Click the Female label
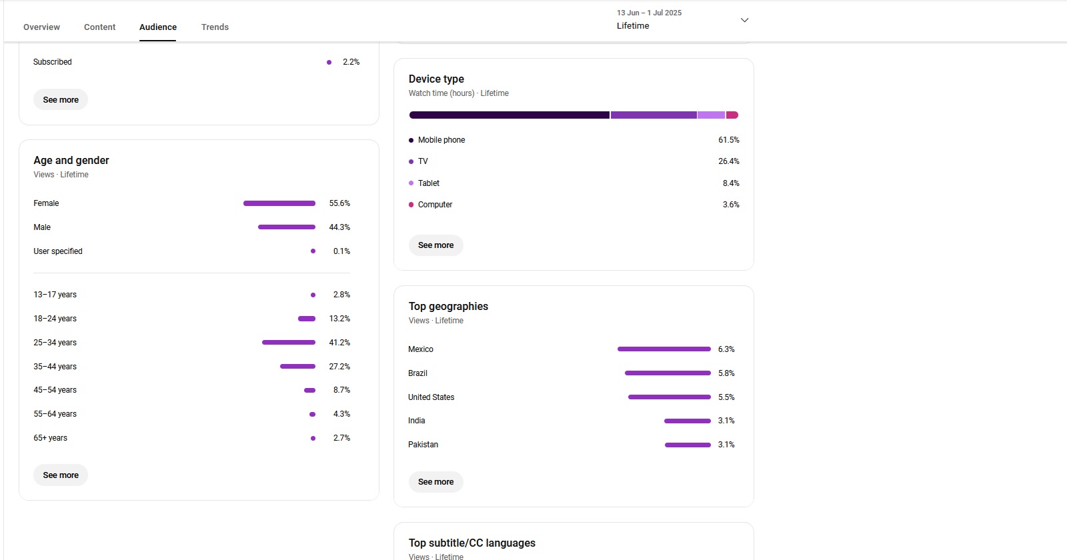Viewport: 1067px width, 560px height. click(46, 203)
